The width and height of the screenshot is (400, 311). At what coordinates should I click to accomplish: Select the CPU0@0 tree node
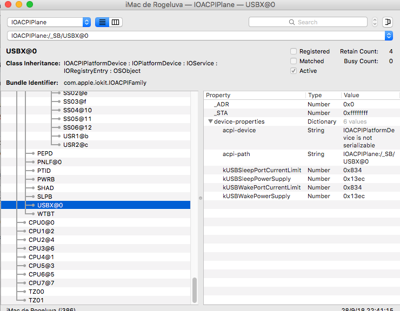pyautogui.click(x=41, y=223)
